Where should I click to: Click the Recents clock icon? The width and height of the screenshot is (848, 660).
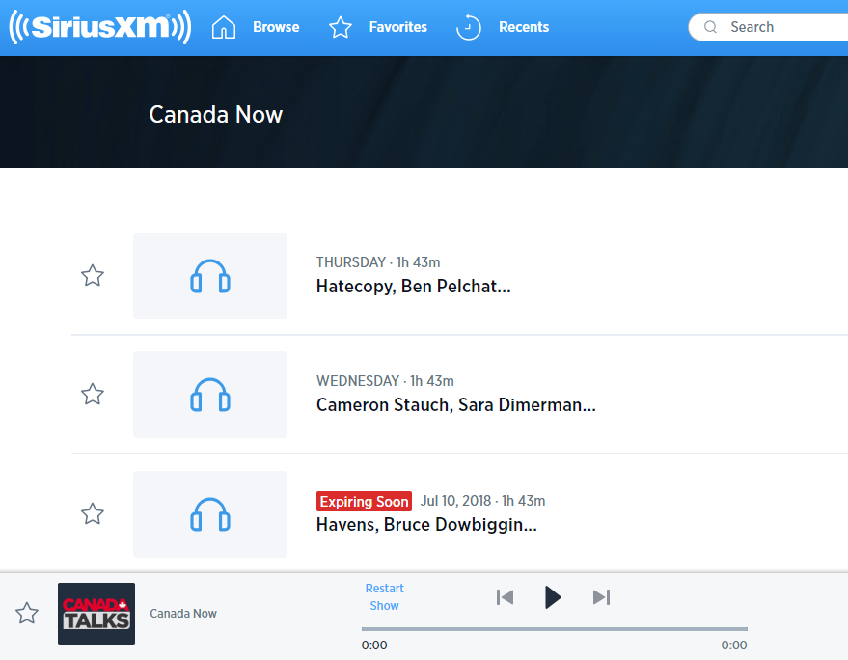(x=468, y=27)
